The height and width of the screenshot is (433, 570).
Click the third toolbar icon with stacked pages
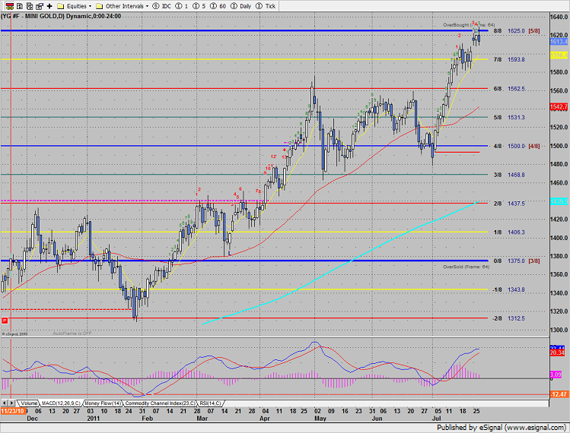(x=30, y=6)
